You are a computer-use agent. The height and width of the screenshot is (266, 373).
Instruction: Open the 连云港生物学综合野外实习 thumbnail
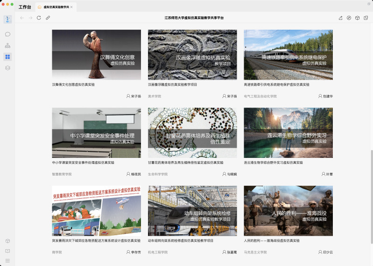[x=288, y=133]
